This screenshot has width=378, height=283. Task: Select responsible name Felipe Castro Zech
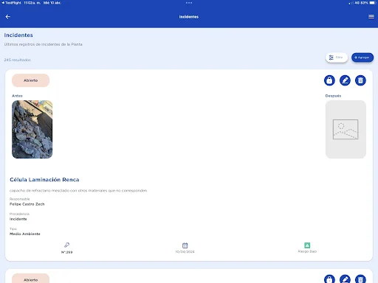click(27, 204)
